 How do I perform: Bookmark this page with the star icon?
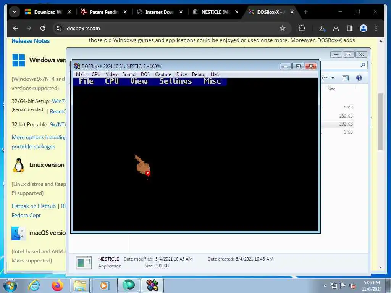click(x=282, y=28)
